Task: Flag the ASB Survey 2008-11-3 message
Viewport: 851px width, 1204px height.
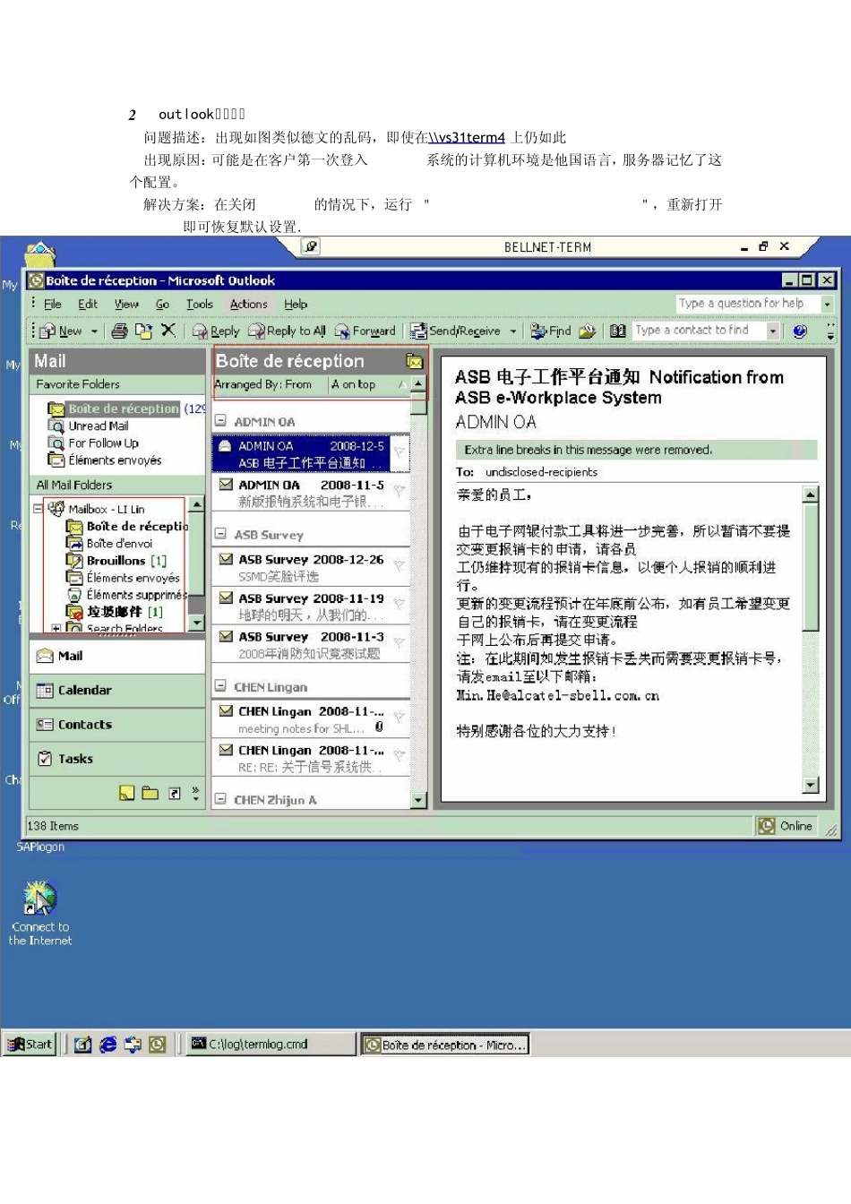Action: pyautogui.click(x=400, y=643)
